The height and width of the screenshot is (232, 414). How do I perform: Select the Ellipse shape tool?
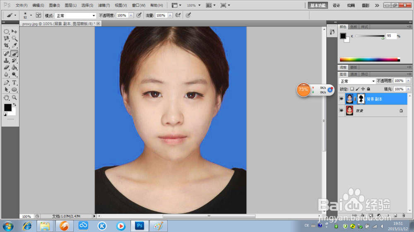(x=14, y=90)
